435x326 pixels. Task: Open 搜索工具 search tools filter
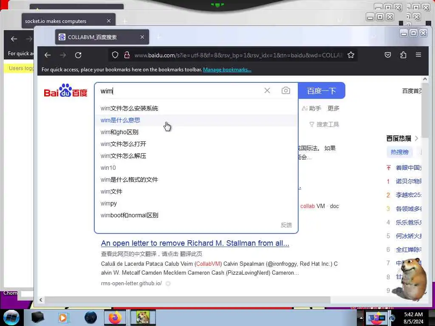click(324, 124)
